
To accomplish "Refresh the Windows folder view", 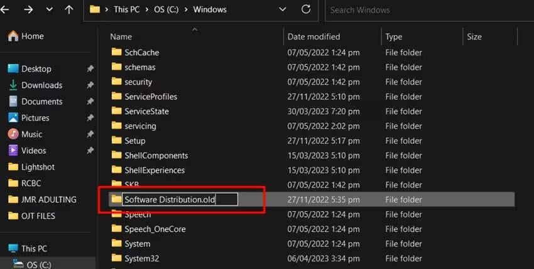I will point(306,9).
